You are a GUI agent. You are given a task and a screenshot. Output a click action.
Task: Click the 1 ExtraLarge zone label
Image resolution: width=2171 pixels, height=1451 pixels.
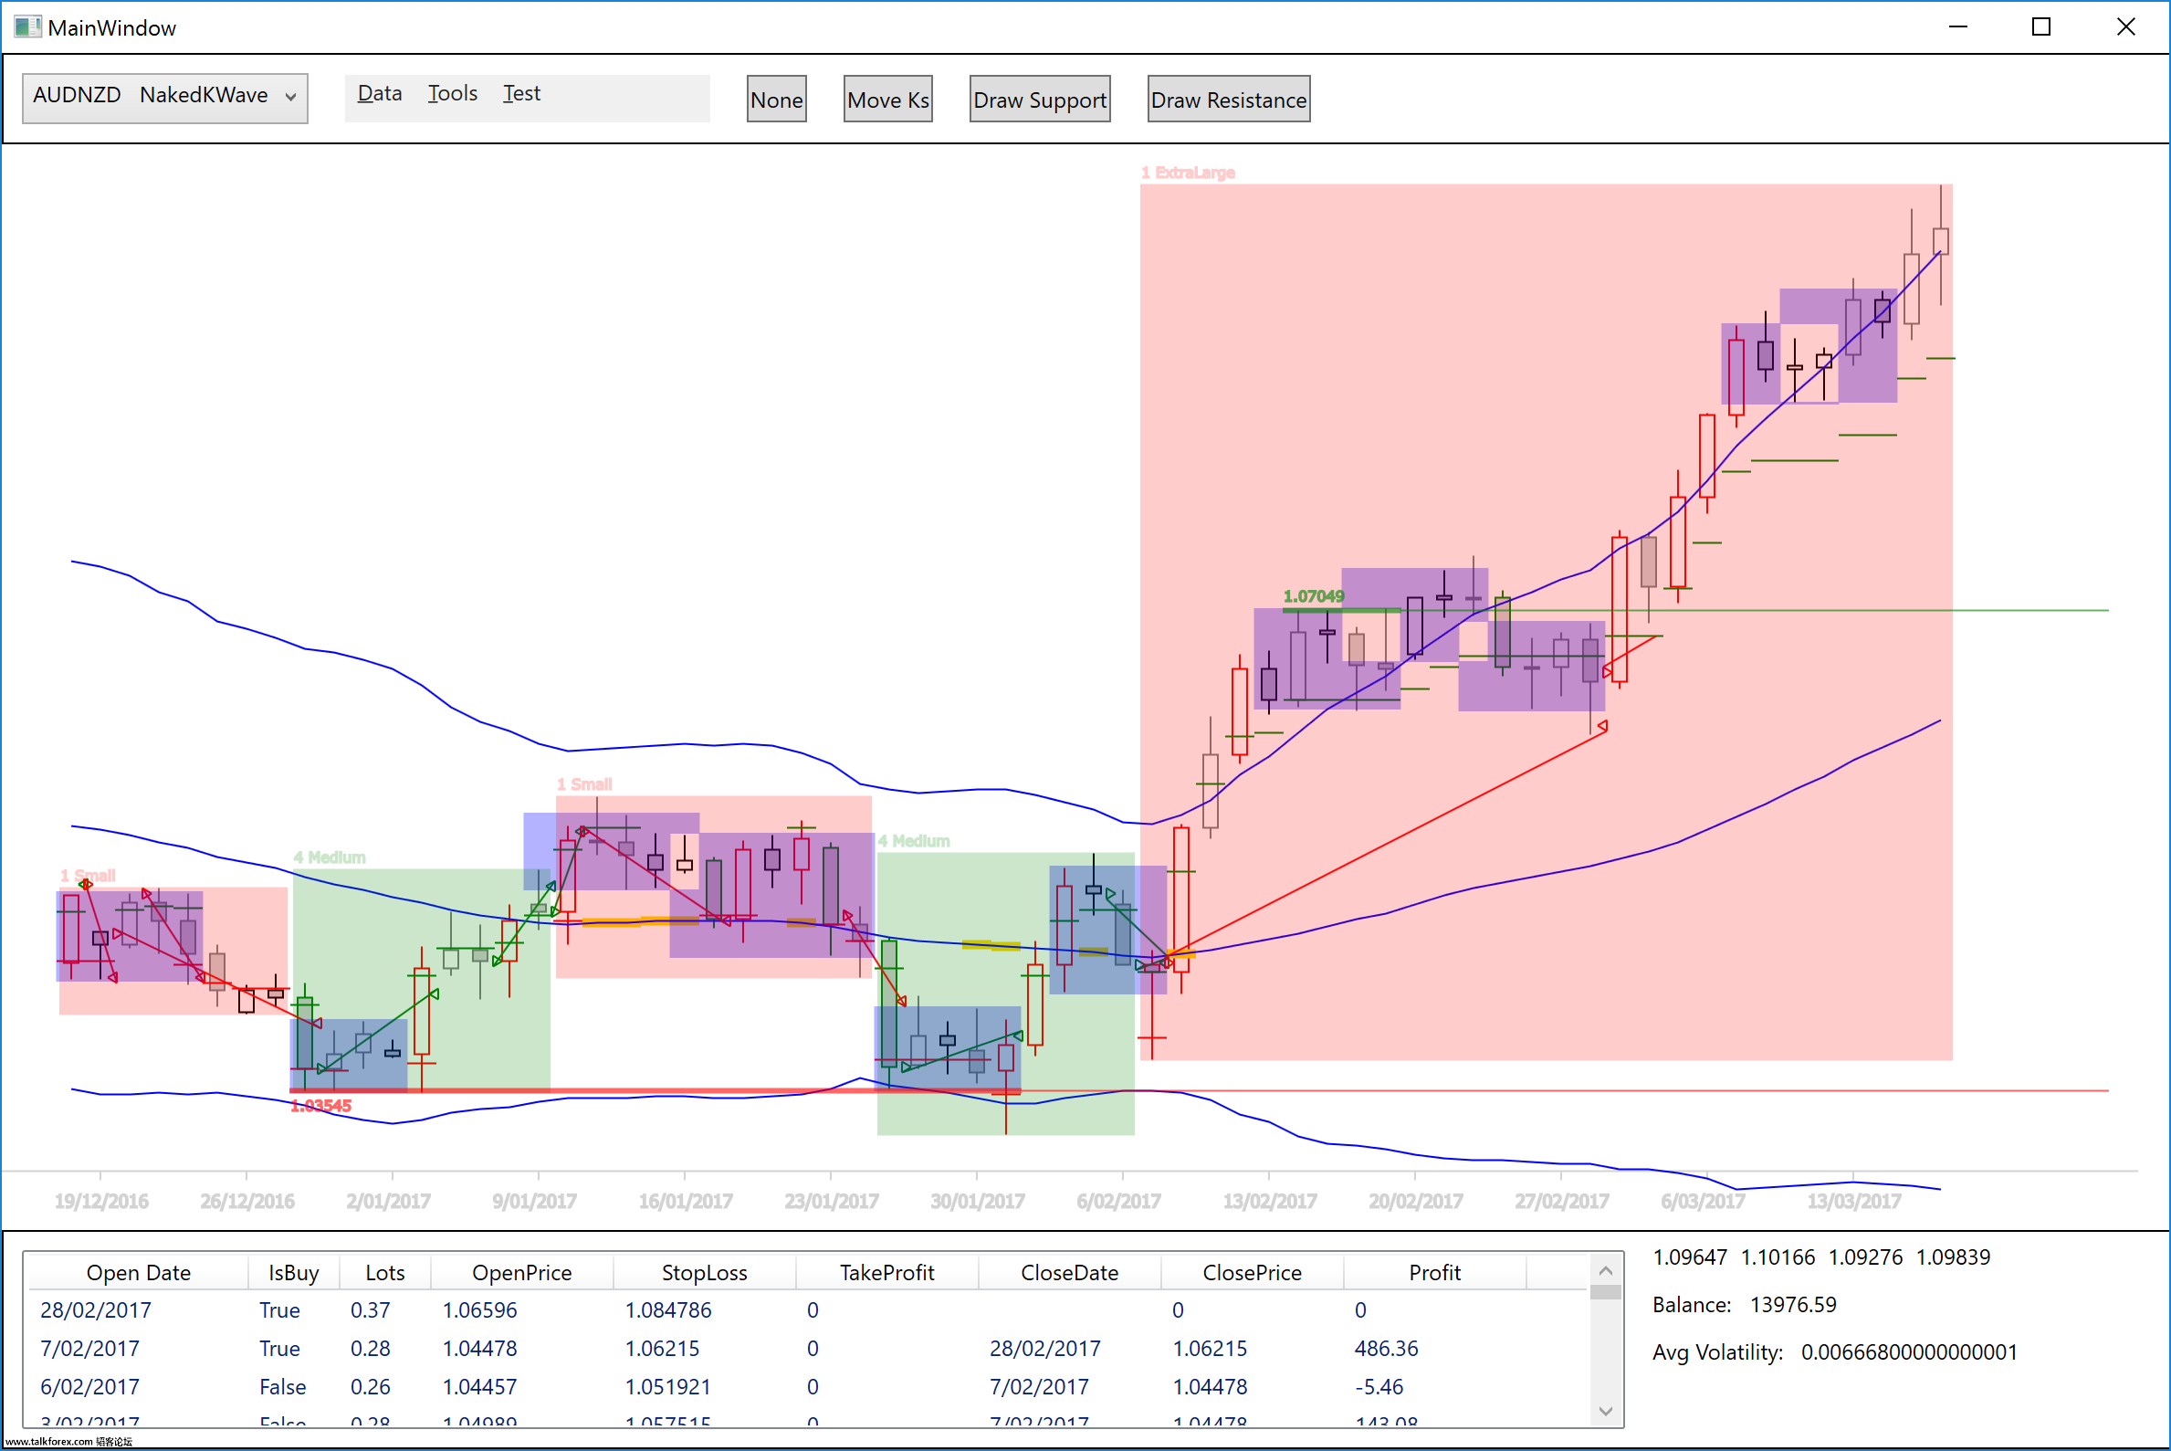[x=1188, y=172]
